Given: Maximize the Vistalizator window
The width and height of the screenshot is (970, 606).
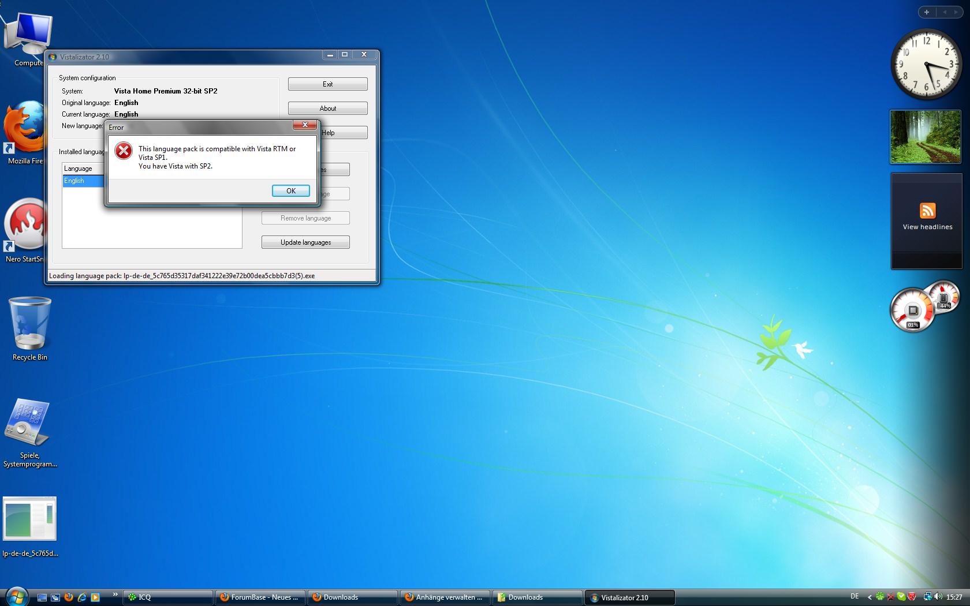Looking at the screenshot, I should coord(345,54).
